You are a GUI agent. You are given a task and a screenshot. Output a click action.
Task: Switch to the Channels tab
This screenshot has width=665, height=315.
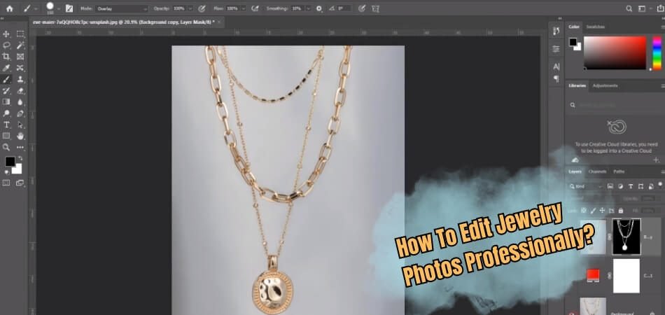[597, 171]
